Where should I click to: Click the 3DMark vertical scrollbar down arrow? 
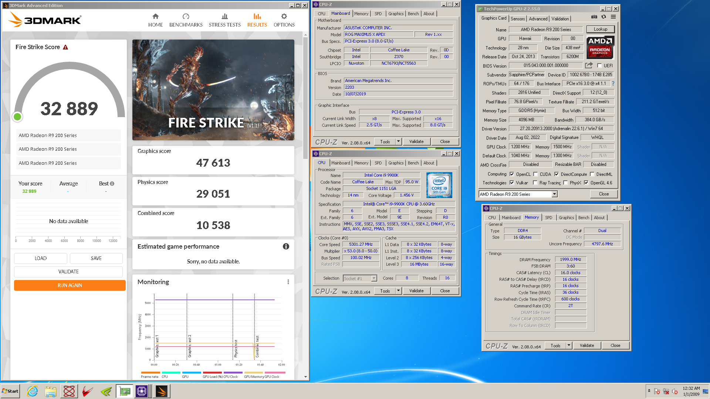click(x=305, y=377)
